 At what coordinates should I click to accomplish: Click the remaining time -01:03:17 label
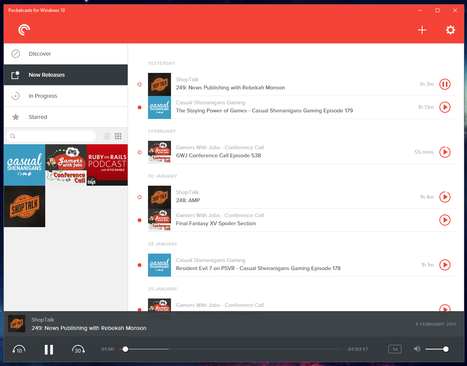pos(357,349)
